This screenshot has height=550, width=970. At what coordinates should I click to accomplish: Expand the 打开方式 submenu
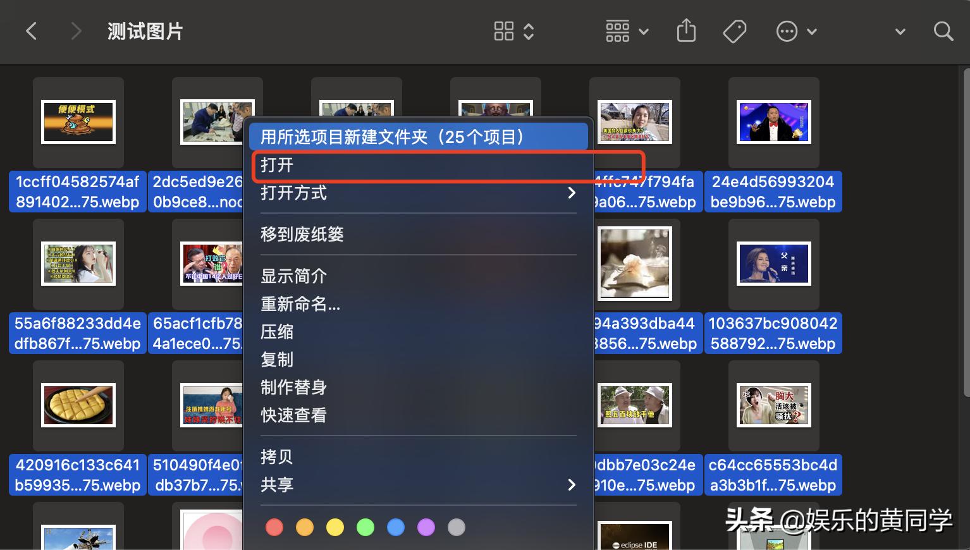pyautogui.click(x=417, y=193)
